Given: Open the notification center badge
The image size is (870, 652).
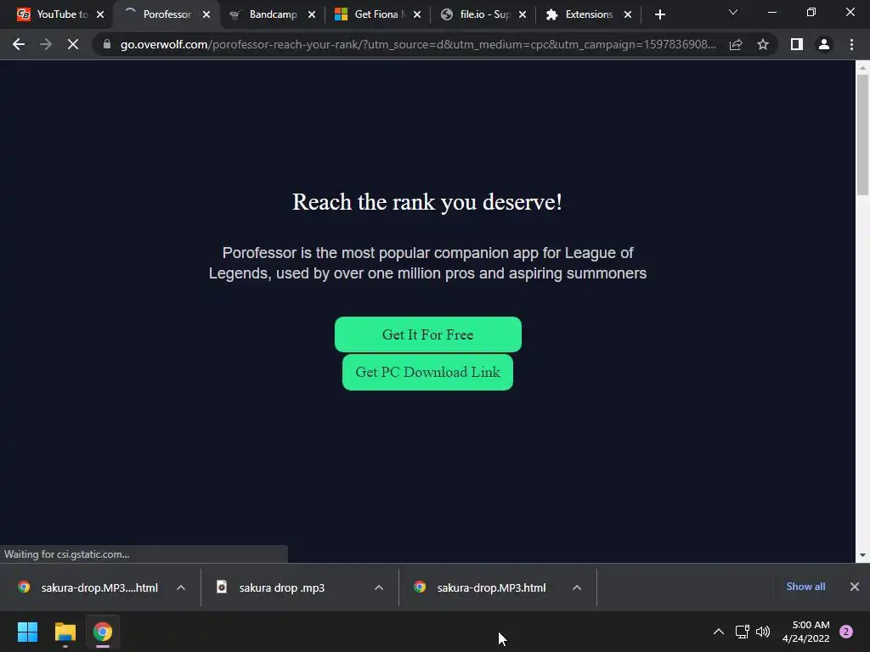Looking at the screenshot, I should pos(846,632).
